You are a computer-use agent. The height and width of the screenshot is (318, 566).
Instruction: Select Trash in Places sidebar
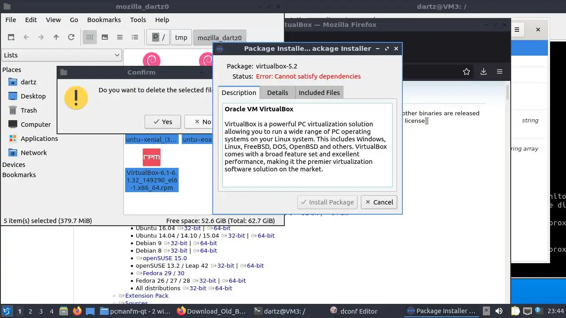click(29, 110)
